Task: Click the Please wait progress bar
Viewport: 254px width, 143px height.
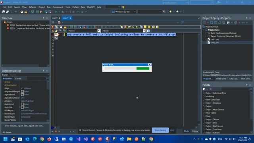Action: click(127, 69)
